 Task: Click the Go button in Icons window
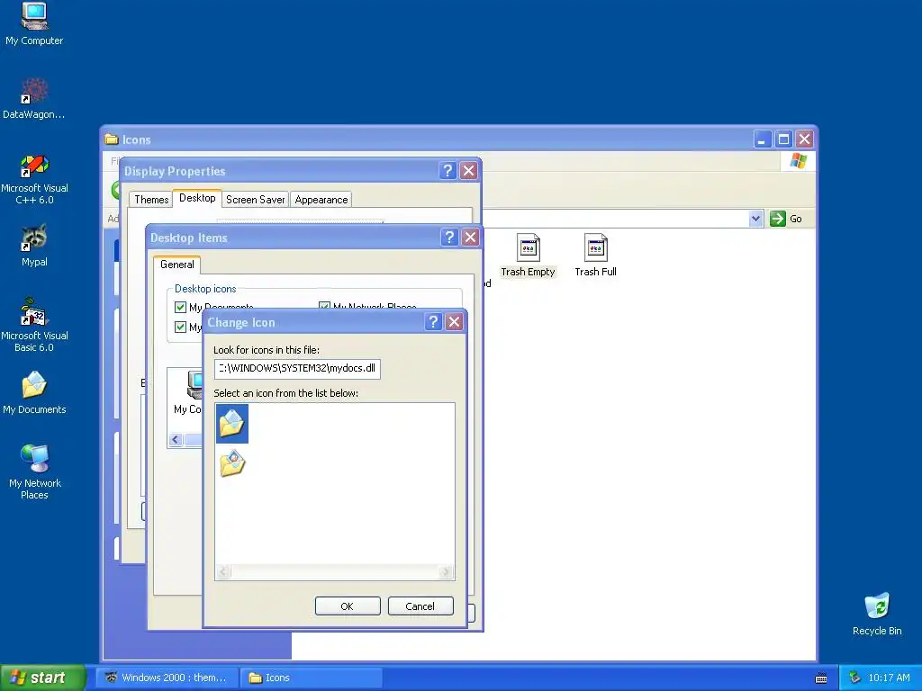(x=786, y=219)
